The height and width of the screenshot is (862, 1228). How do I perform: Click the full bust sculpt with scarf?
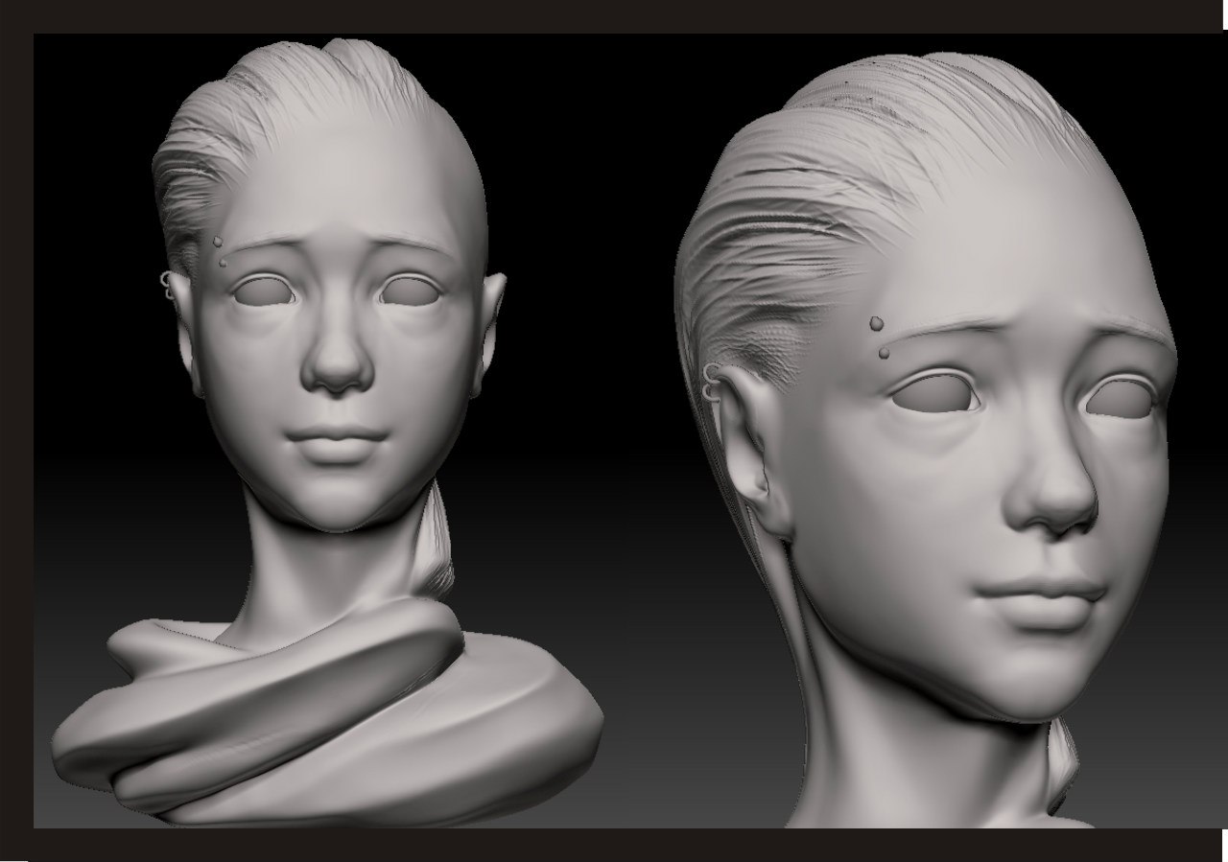[x=327, y=431]
